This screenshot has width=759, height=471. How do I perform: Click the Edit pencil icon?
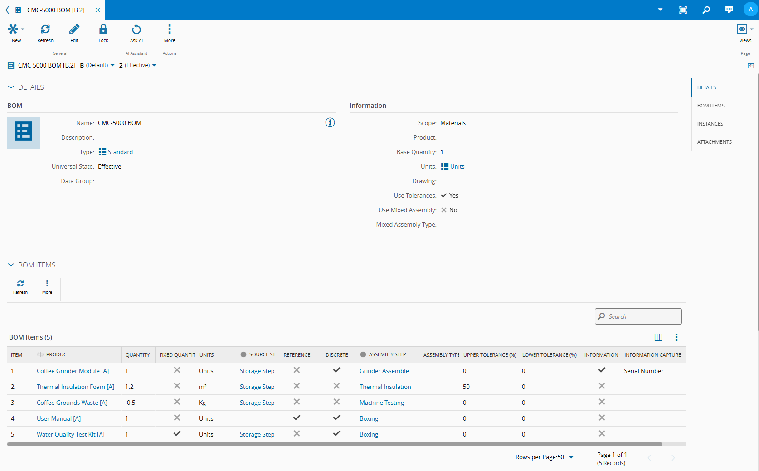tap(74, 30)
